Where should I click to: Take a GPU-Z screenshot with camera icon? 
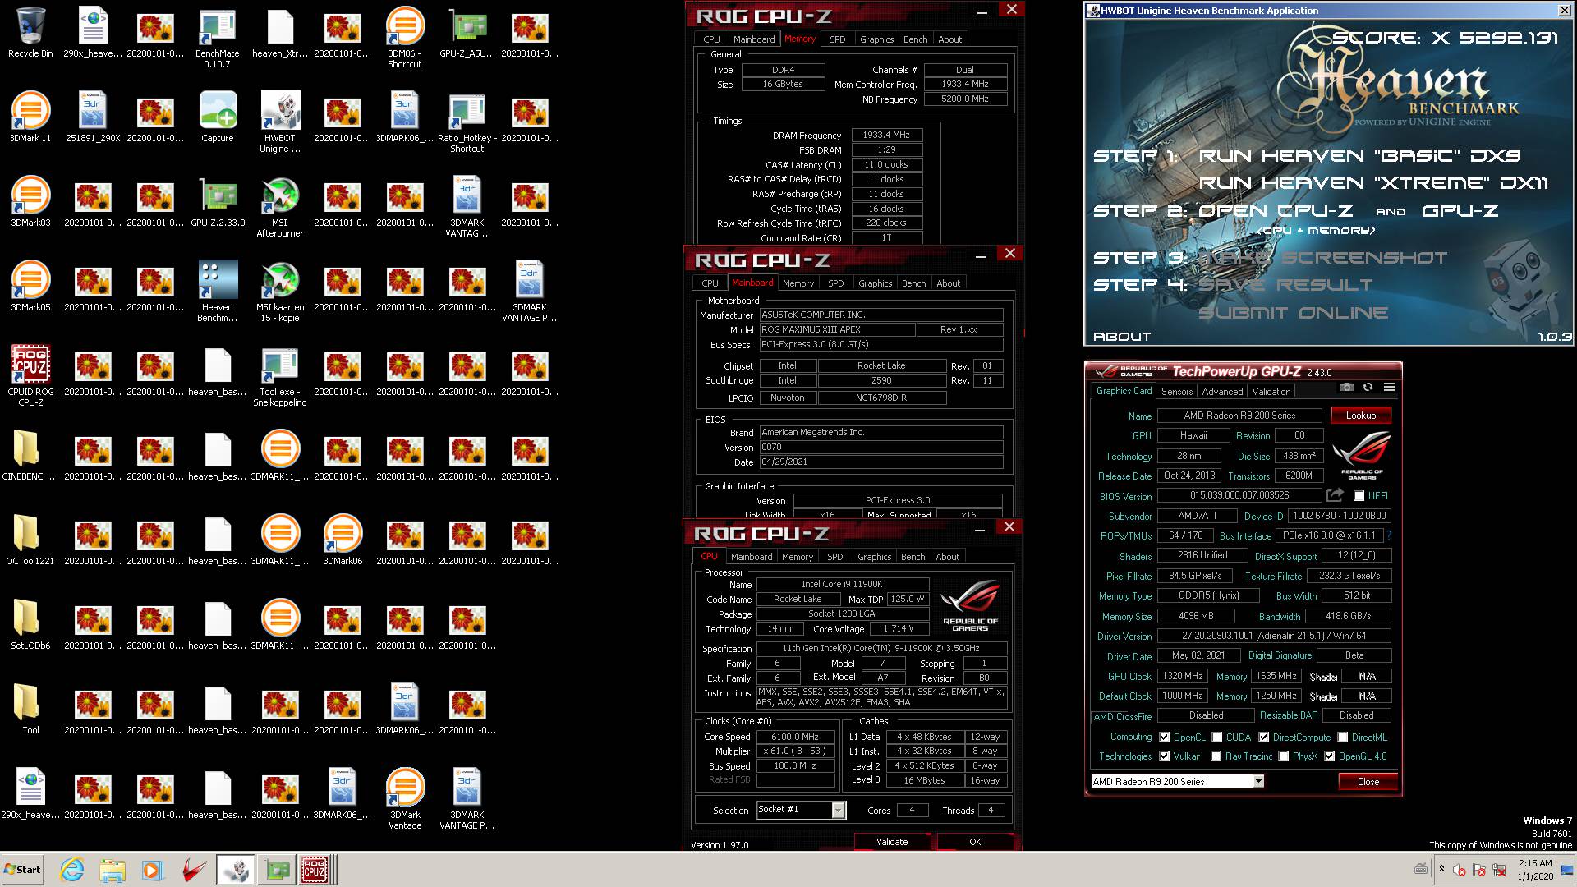pyautogui.click(x=1346, y=387)
